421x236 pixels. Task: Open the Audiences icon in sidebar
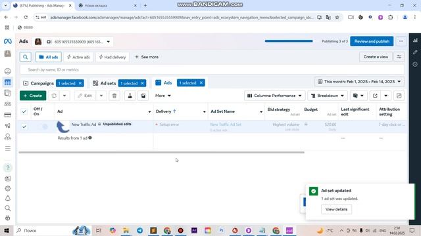pos(7,104)
